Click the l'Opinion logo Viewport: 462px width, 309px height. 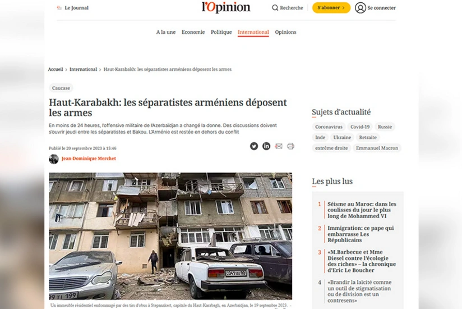click(x=226, y=7)
